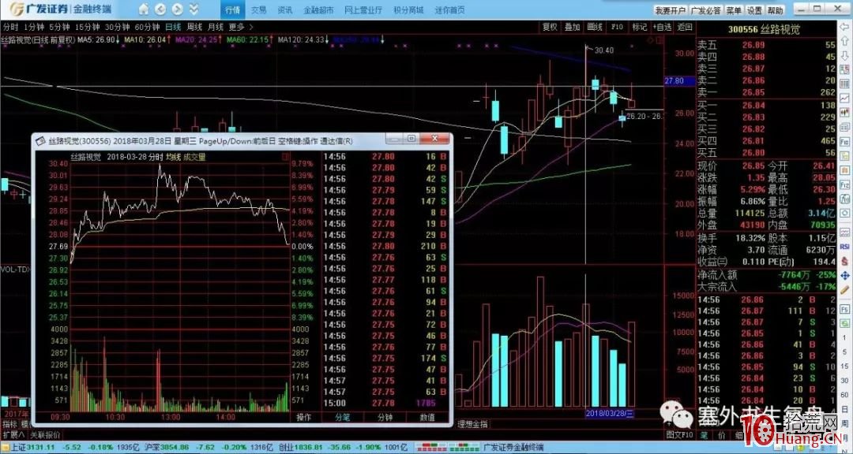This screenshot has width=853, height=454.
Task: Click the four-way move arrows sidebar icon
Action: pyautogui.click(x=845, y=276)
